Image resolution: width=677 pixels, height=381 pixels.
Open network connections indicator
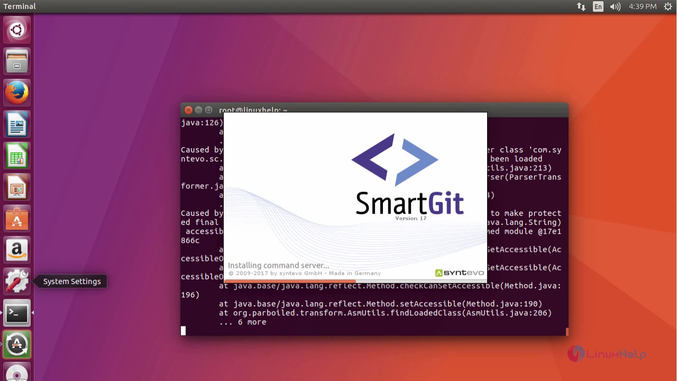pos(581,6)
